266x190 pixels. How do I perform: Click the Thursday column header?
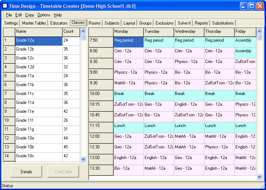(x=219, y=32)
